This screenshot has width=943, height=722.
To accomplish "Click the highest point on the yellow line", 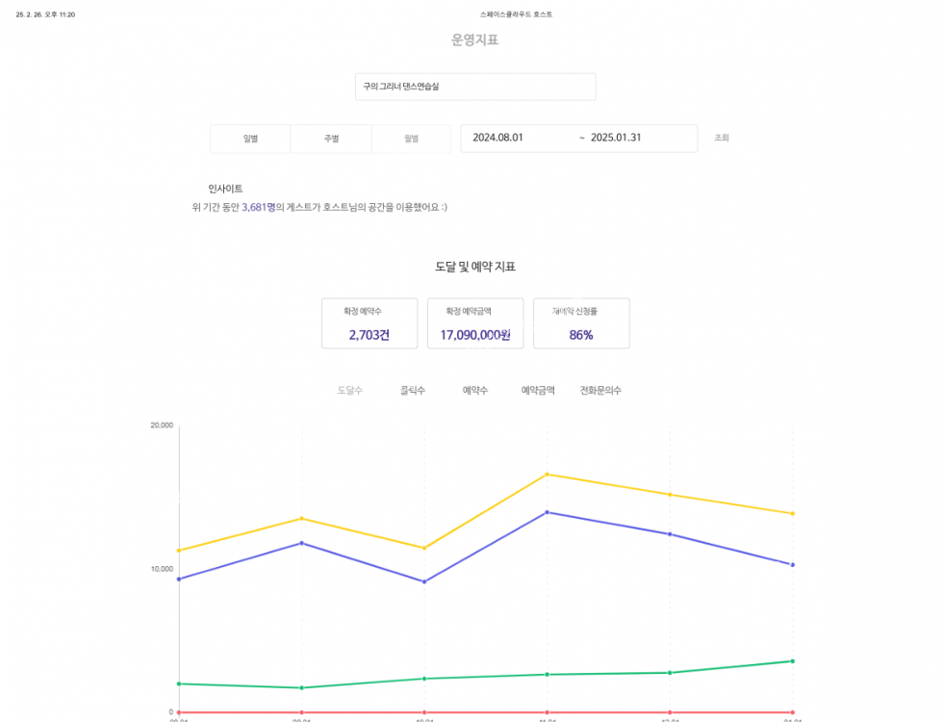I will [x=548, y=475].
